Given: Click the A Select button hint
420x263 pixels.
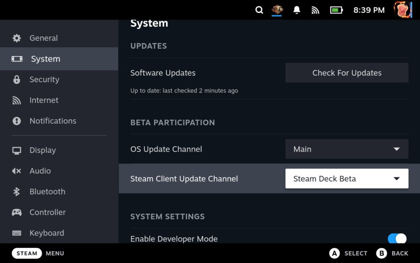Looking at the screenshot, I should tap(348, 253).
